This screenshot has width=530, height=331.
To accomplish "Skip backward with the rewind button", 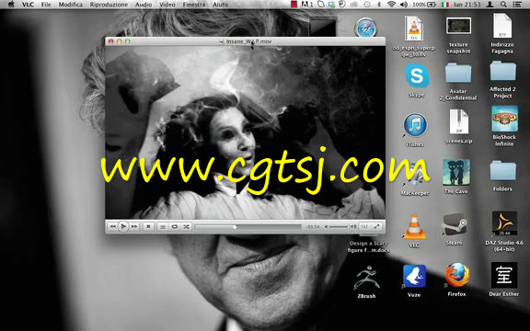I will coord(113,226).
